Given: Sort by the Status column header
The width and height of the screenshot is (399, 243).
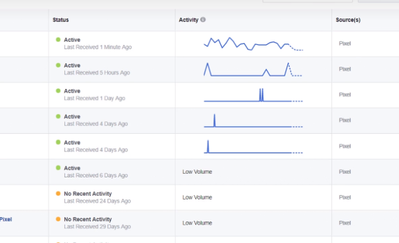Looking at the screenshot, I should (61, 20).
